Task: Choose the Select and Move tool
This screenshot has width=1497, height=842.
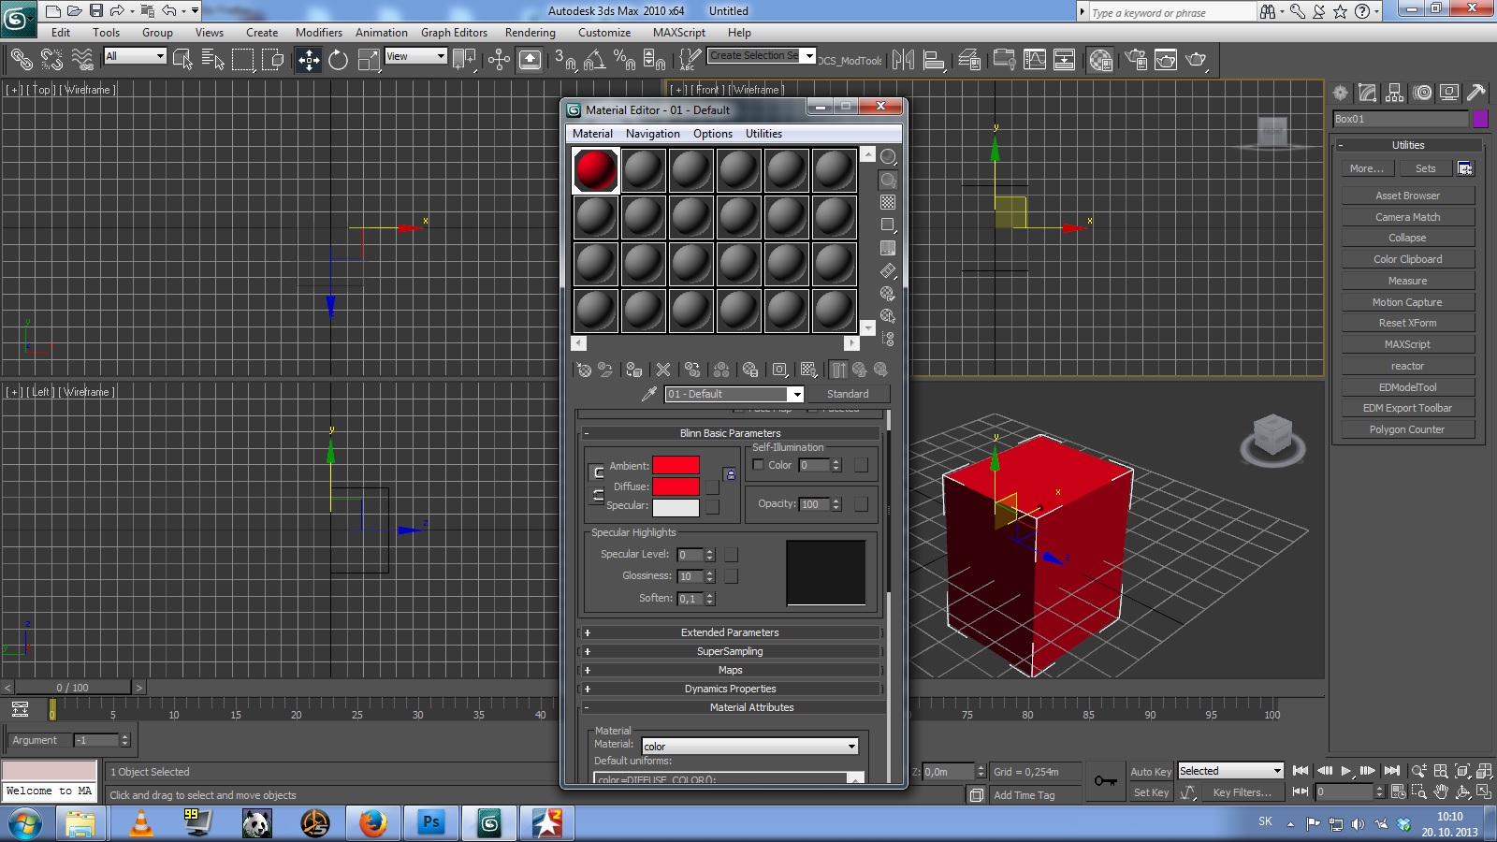Action: click(309, 60)
